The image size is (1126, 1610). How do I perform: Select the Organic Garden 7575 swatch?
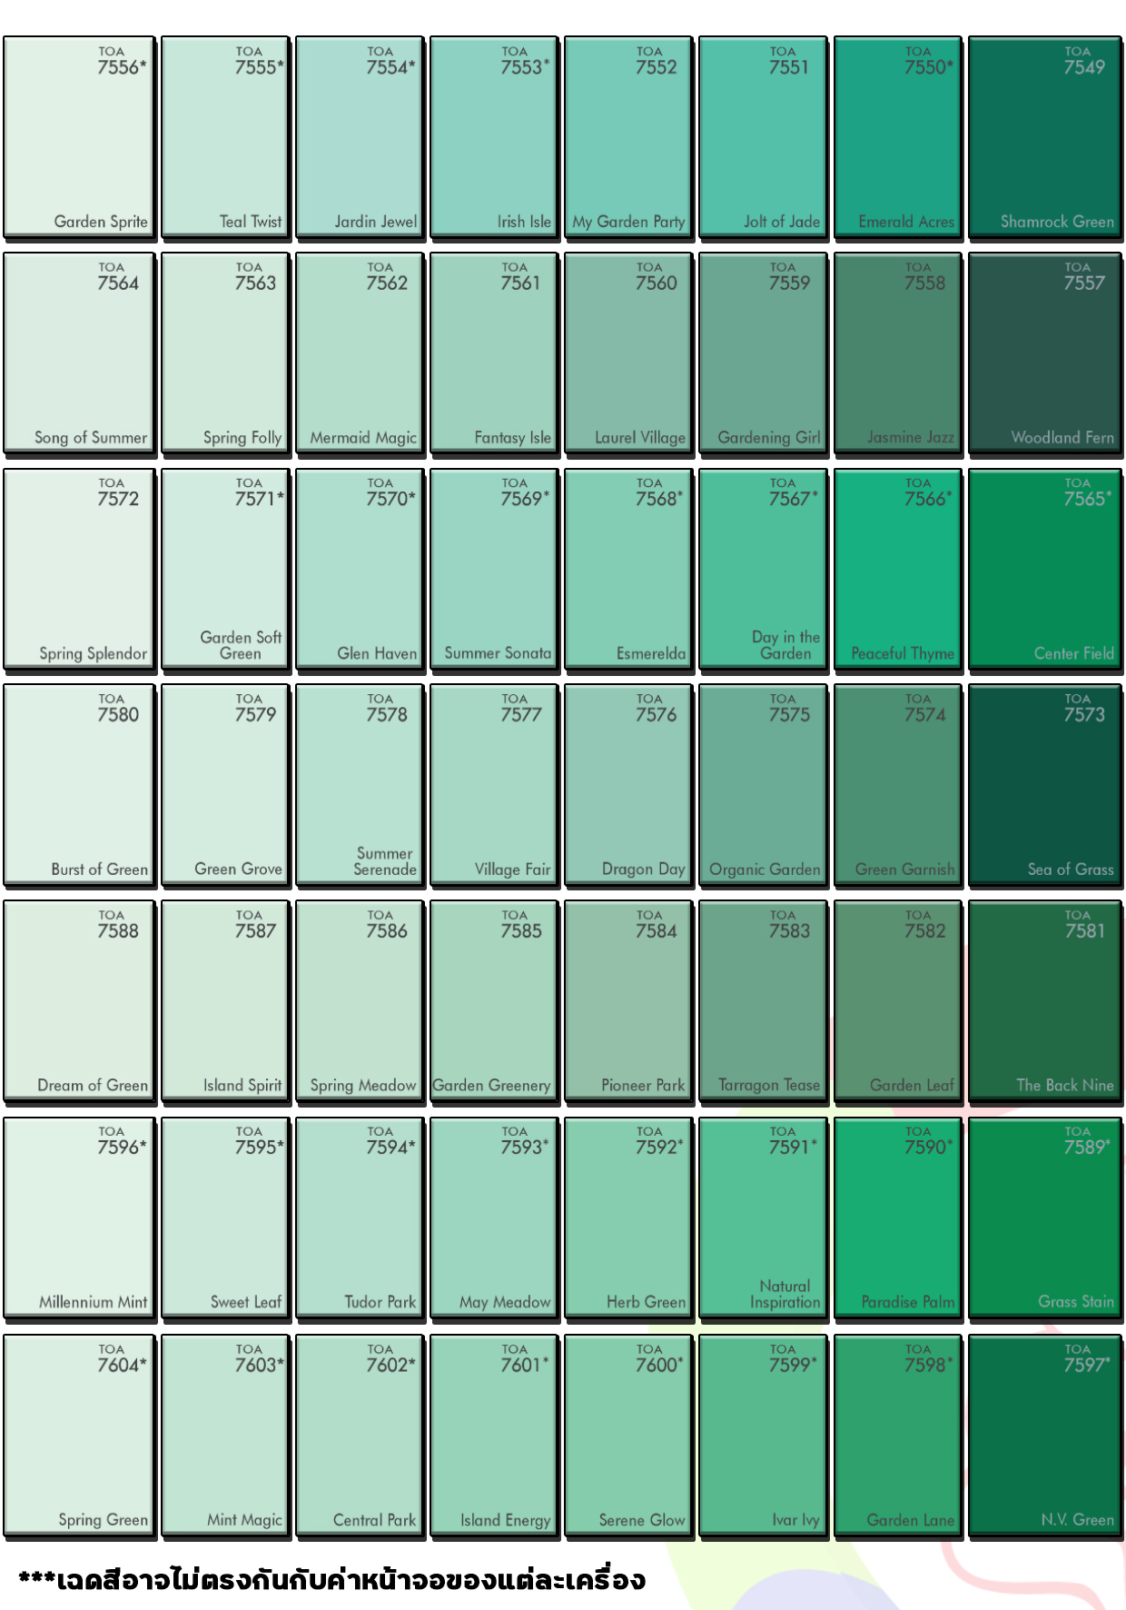(x=763, y=785)
